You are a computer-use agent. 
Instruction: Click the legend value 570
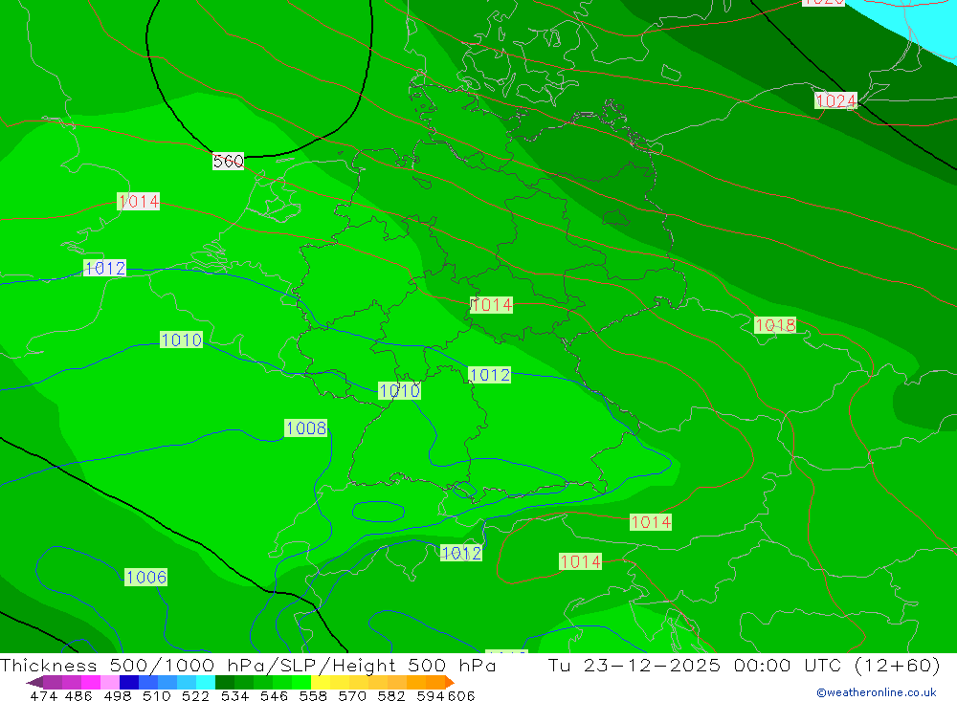pyautogui.click(x=351, y=695)
